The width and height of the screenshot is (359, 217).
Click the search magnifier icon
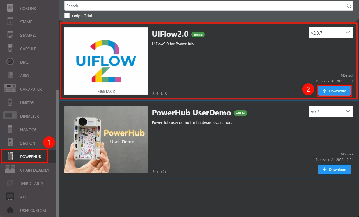point(349,6)
